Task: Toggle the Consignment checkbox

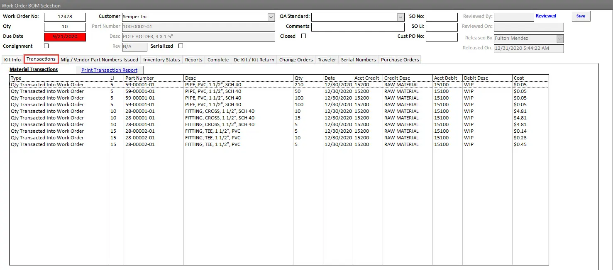Action: click(x=46, y=46)
